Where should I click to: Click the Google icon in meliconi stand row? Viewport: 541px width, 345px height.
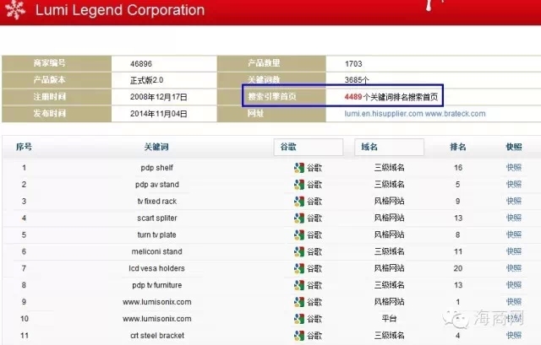pos(298,251)
